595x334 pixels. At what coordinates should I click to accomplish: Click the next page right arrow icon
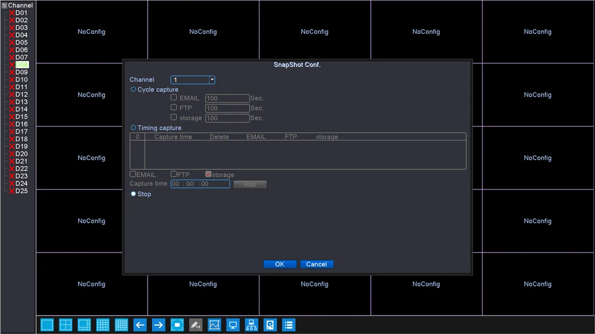[x=159, y=325]
